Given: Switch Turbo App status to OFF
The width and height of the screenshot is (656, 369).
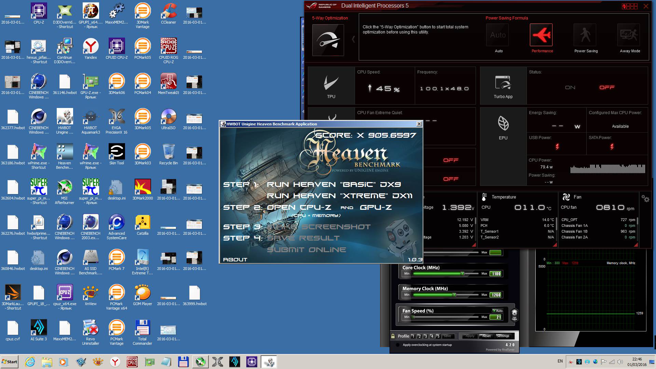Looking at the screenshot, I should pos(607,87).
